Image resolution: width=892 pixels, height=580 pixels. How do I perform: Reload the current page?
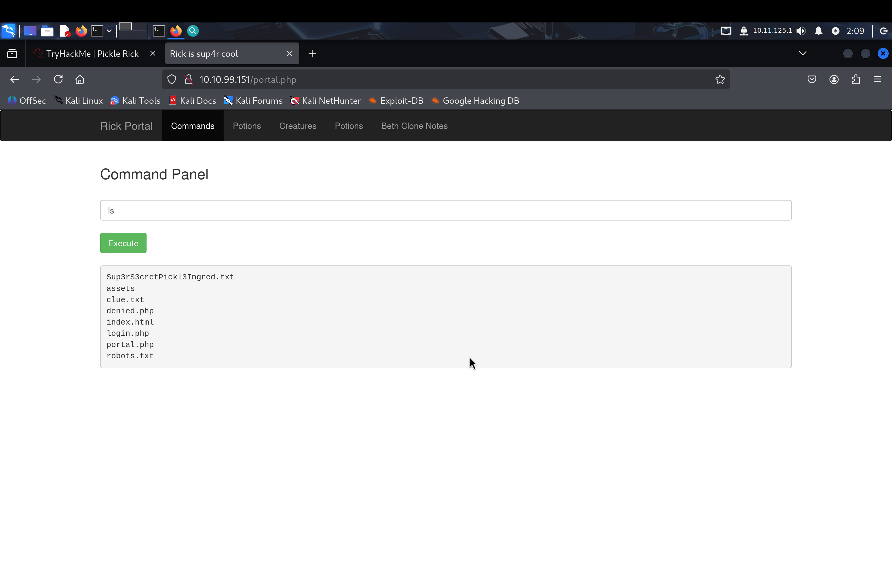[x=58, y=79]
